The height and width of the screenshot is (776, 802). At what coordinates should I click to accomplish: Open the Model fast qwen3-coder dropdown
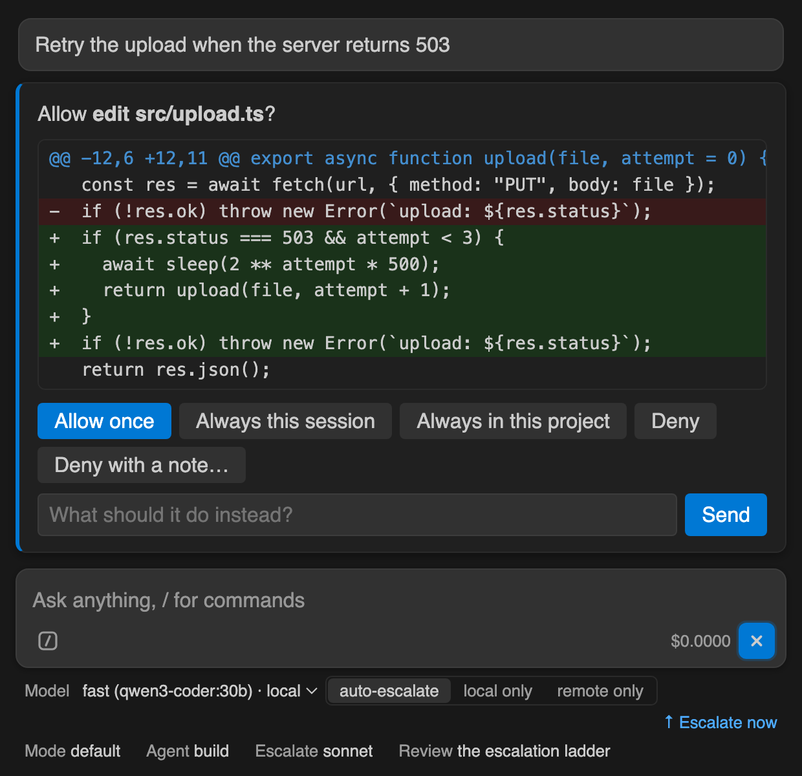click(200, 691)
